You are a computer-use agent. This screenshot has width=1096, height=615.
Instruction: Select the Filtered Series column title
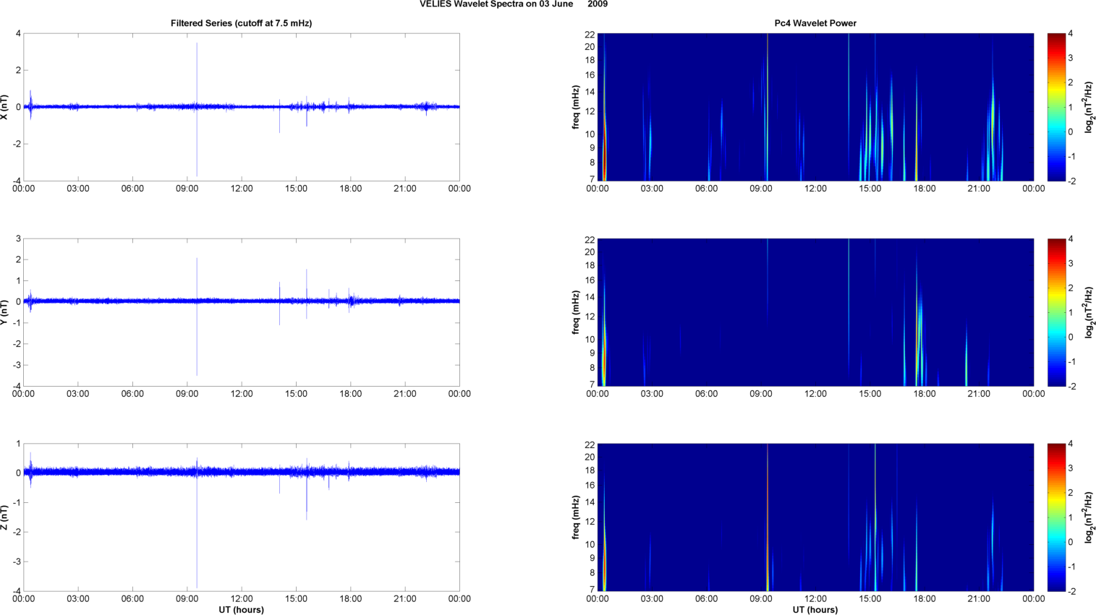[241, 23]
